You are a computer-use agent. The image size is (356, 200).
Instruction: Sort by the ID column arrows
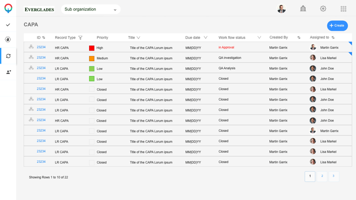pyautogui.click(x=44, y=38)
